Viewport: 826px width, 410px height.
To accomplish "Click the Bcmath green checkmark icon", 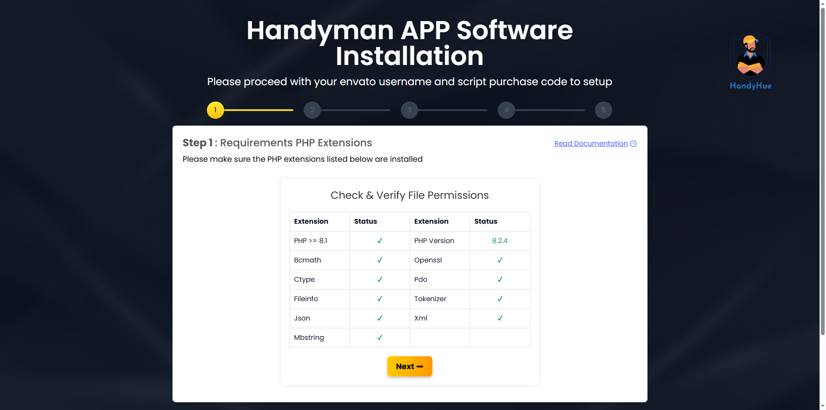I will 379,260.
